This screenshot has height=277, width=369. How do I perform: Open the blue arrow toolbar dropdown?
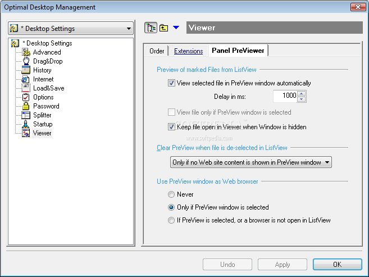pyautogui.click(x=176, y=28)
